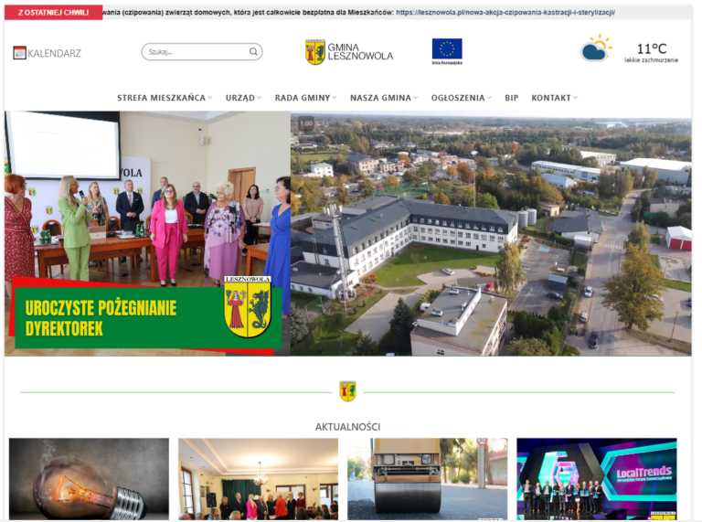This screenshot has width=702, height=522.
Task: Open the Ogłoszenia dropdown menu
Action: click(461, 98)
